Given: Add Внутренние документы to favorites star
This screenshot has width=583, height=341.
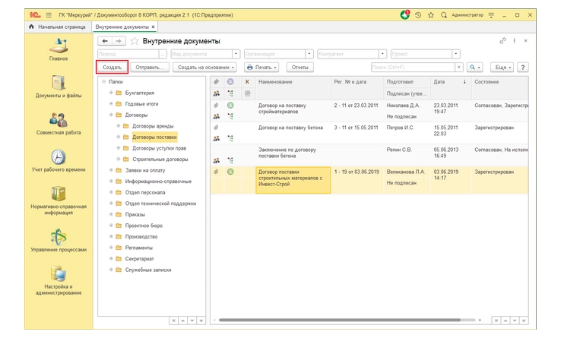Looking at the screenshot, I should tap(135, 41).
